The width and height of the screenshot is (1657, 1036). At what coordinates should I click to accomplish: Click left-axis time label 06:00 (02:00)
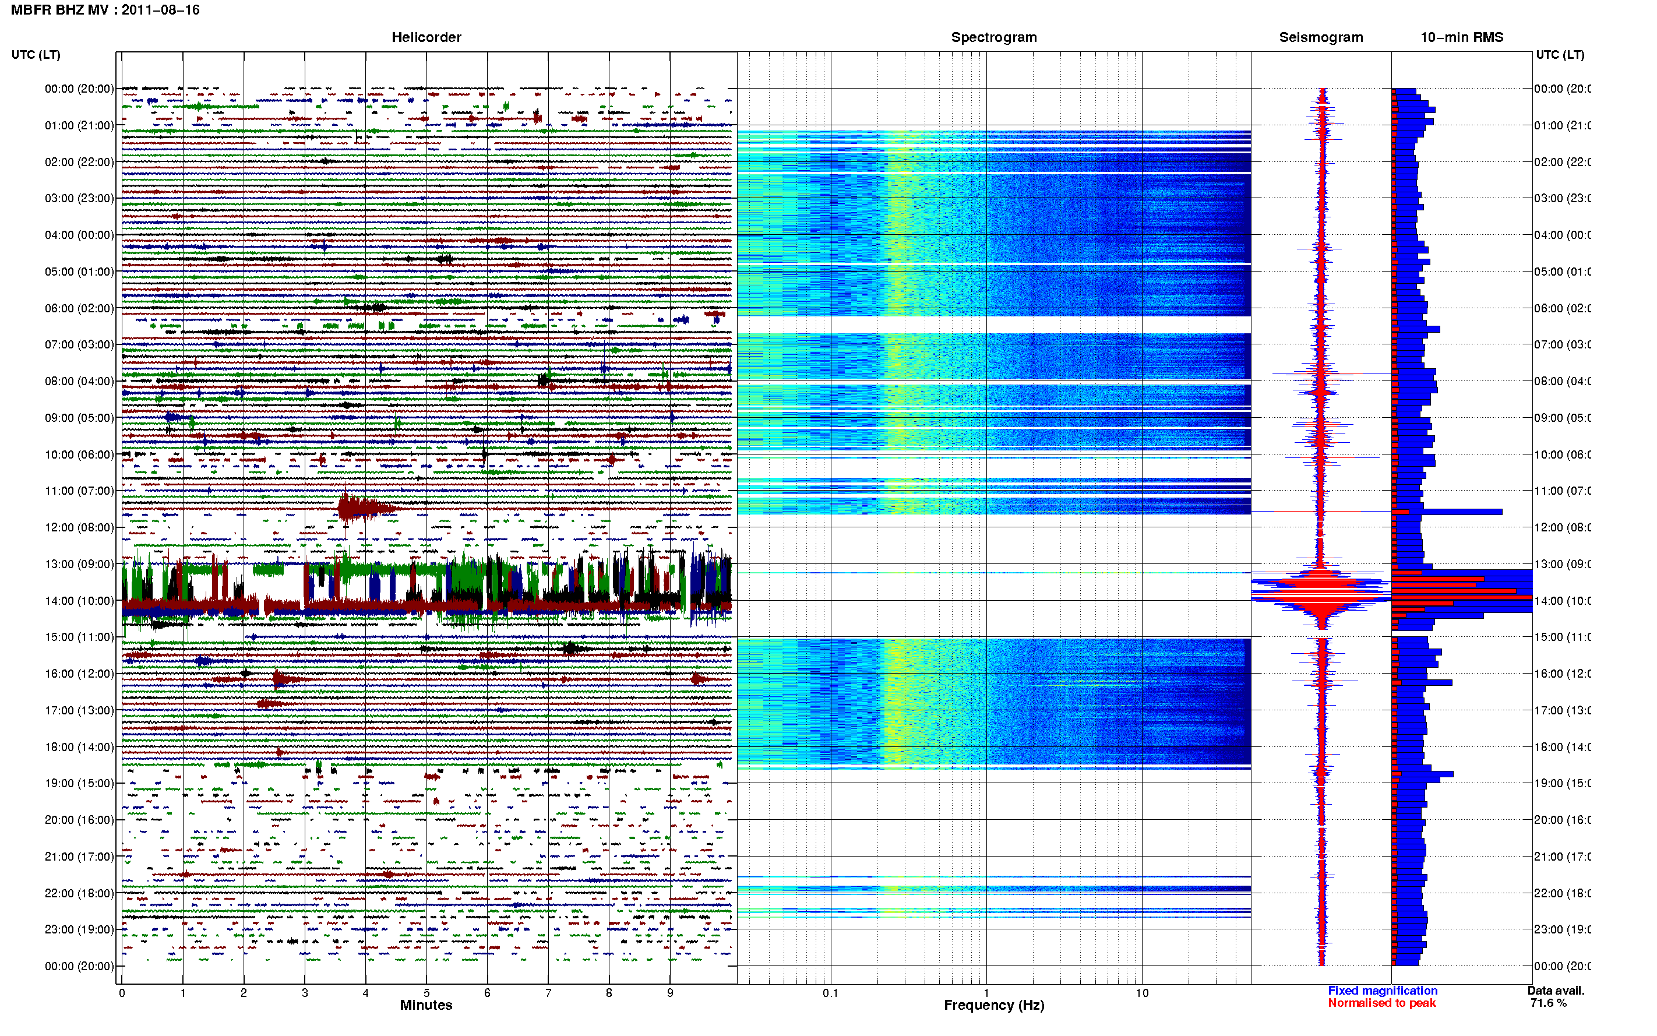point(79,308)
